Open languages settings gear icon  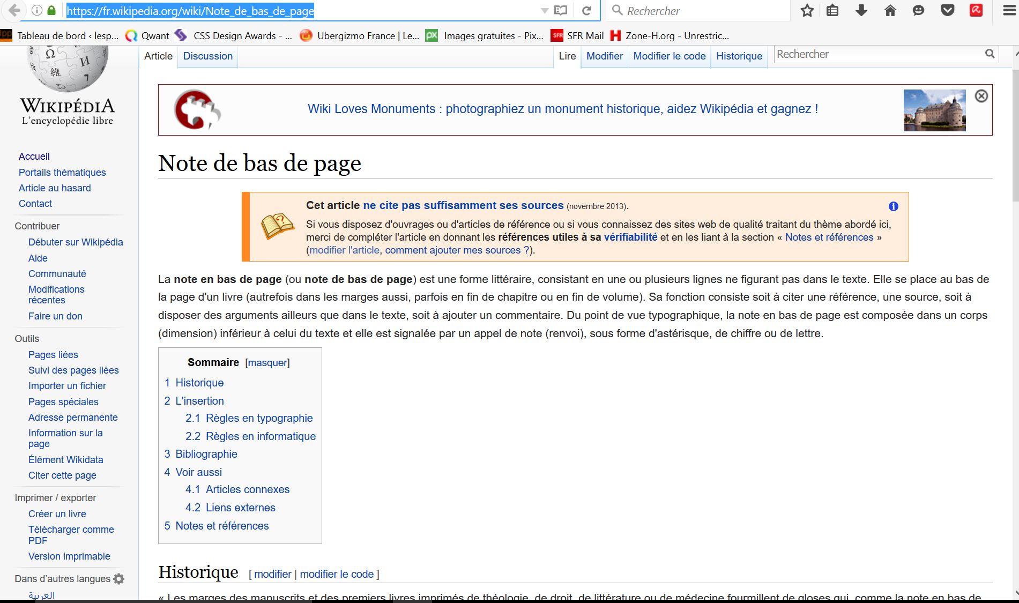tap(119, 579)
